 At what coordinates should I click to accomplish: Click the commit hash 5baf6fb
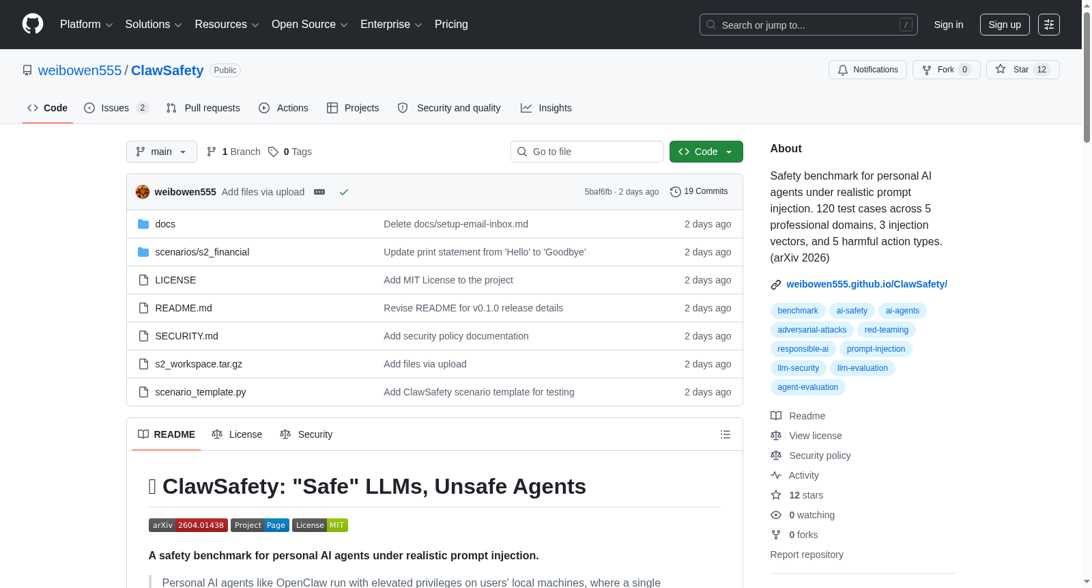pos(599,192)
